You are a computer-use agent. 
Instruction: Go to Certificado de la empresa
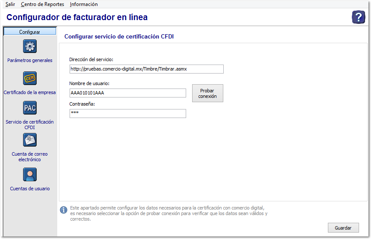pos(29,92)
